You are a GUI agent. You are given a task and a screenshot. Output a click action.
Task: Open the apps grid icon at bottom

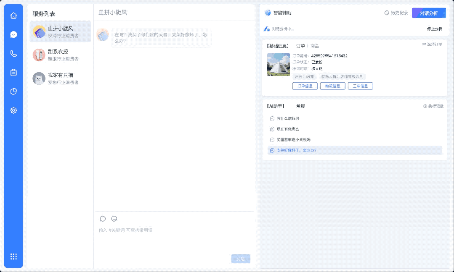point(13,256)
